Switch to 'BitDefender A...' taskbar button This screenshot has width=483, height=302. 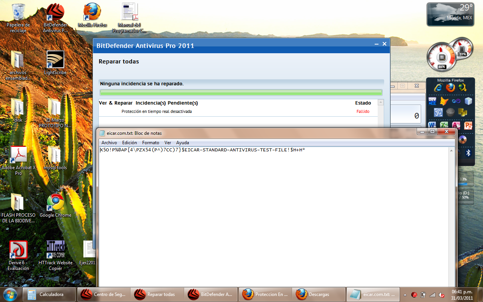pos(211,294)
